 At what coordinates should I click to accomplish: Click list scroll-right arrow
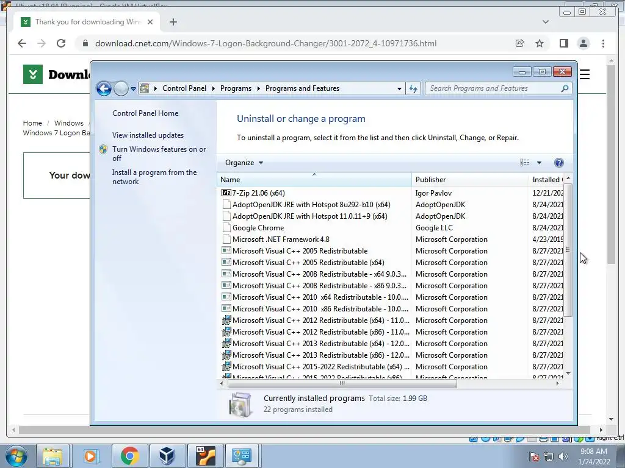tap(557, 383)
